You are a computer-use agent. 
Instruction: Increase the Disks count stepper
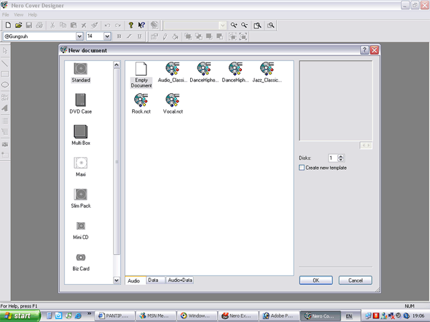341,156
